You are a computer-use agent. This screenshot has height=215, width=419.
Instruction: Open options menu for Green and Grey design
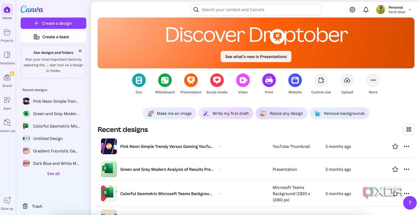407,169
